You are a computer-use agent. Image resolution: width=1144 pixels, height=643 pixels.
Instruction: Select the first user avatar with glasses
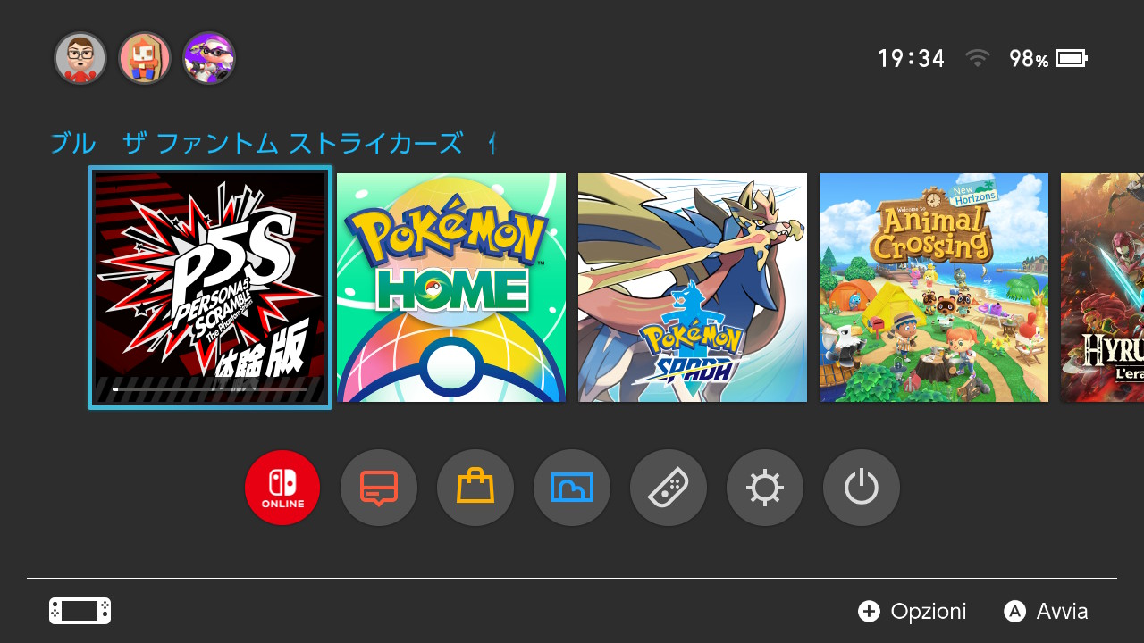80,59
